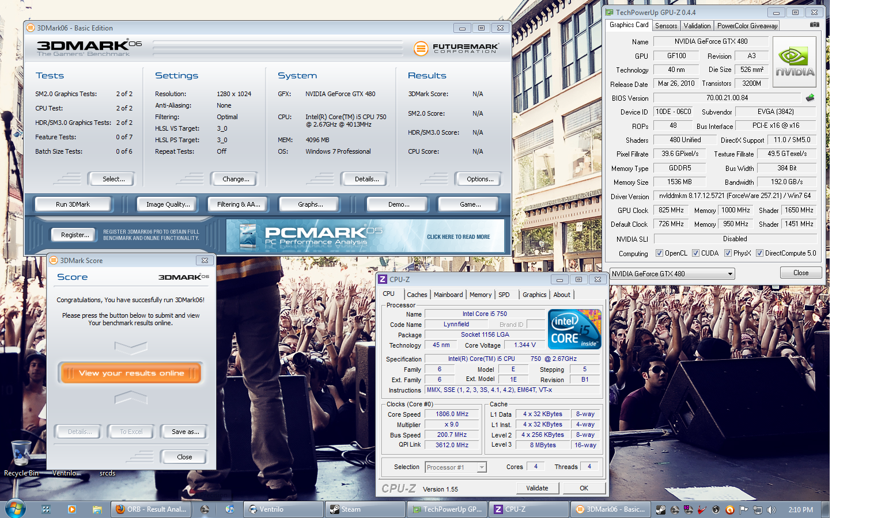Click the iTunes icon in the taskbar
The height and width of the screenshot is (518, 885).
coord(230,509)
